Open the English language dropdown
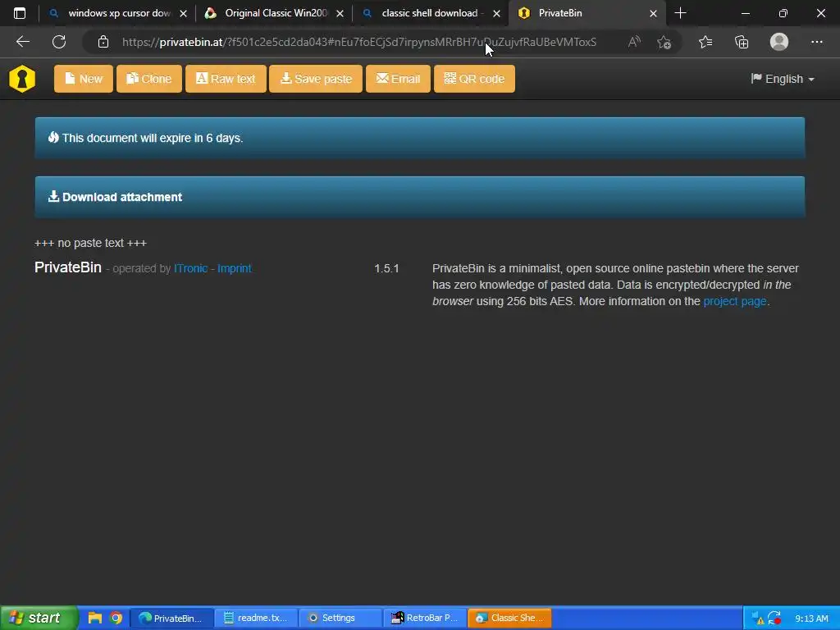The width and height of the screenshot is (840, 630). click(x=783, y=79)
